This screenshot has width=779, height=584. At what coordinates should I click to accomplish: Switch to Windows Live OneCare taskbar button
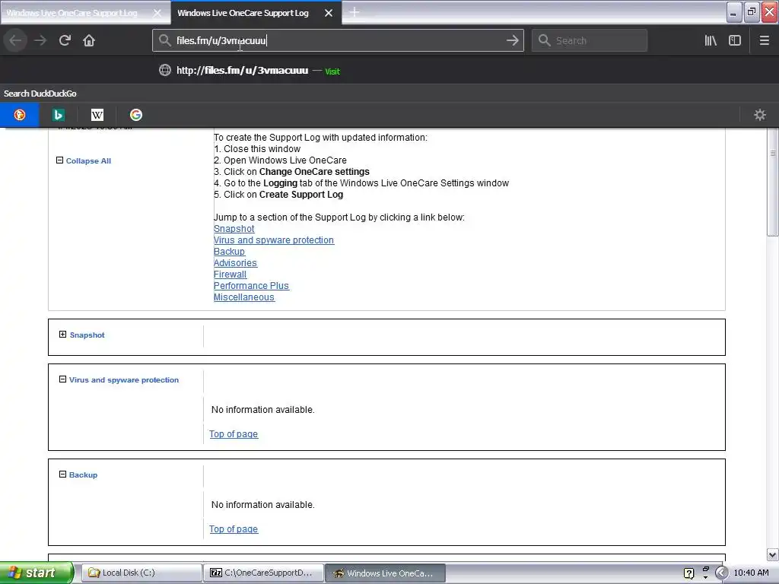pyautogui.click(x=385, y=573)
